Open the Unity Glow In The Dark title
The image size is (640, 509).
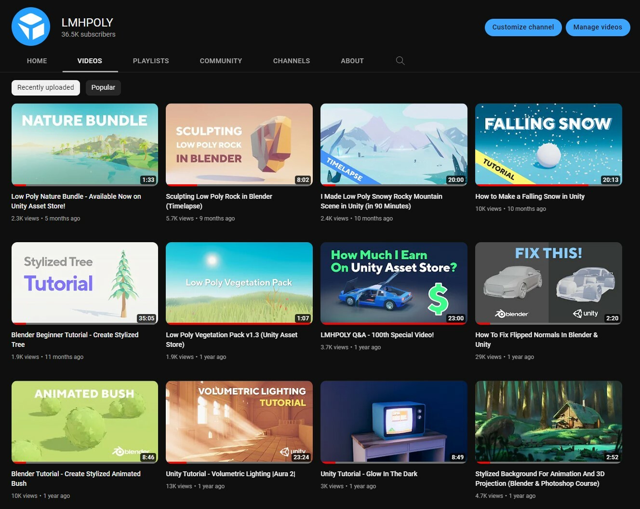point(369,473)
